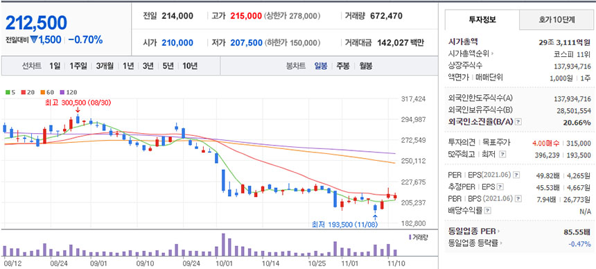The height and width of the screenshot is (269, 596).
Task: Click the 52-week high 396,239
Action: [547, 155]
